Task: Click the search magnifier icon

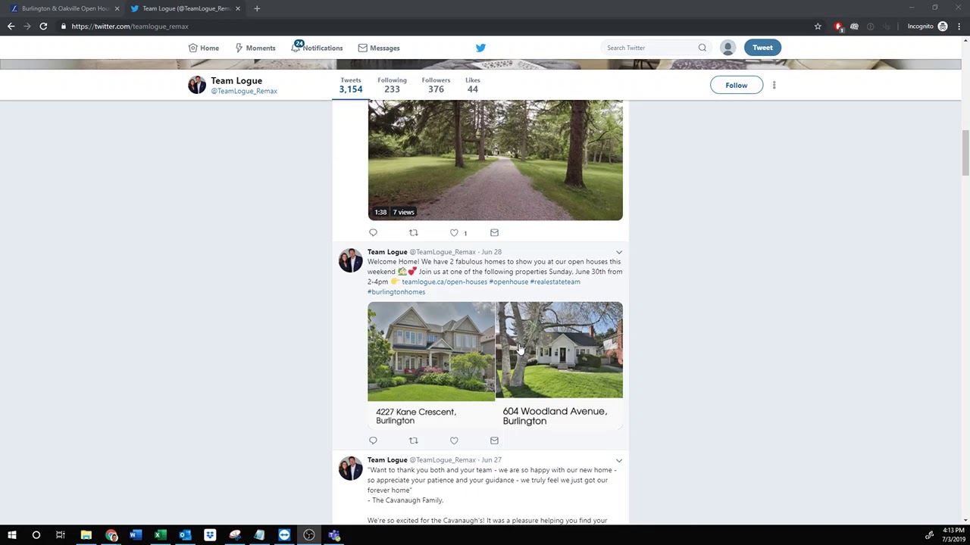Action: (702, 48)
